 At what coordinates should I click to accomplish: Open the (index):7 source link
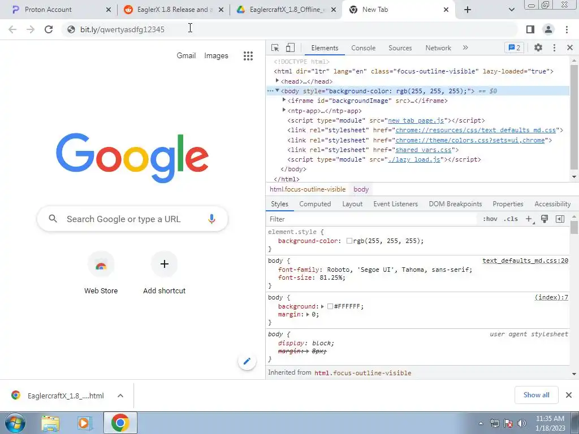[551, 297]
